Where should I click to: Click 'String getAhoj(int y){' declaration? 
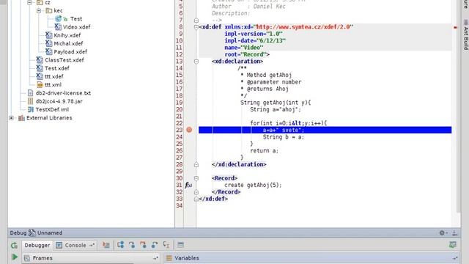pos(276,103)
